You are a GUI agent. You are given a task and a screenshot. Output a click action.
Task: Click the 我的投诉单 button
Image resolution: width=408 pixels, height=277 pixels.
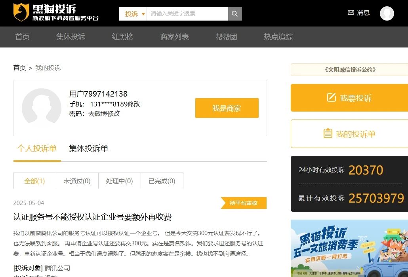[x=349, y=134]
